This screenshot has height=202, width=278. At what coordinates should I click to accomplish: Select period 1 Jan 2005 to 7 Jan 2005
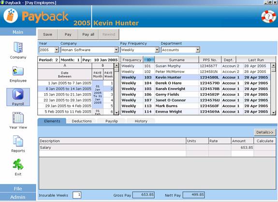point(65,83)
